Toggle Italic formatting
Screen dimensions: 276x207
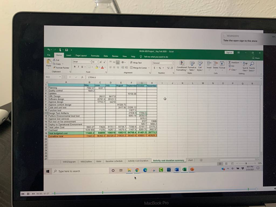tap(78, 67)
